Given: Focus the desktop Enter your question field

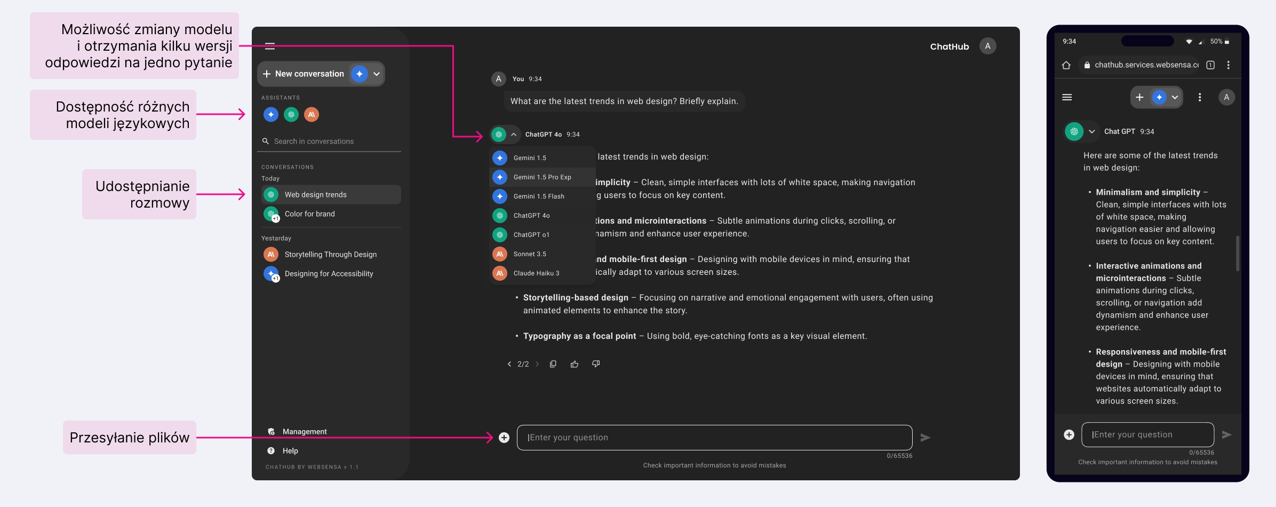Looking at the screenshot, I should point(715,438).
